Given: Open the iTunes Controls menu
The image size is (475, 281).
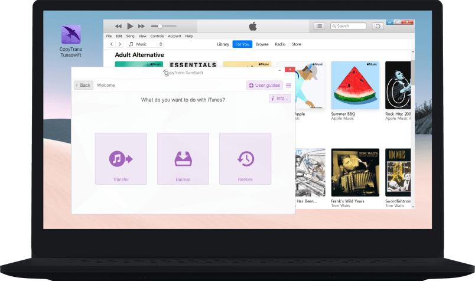Looking at the screenshot, I should coord(157,36).
